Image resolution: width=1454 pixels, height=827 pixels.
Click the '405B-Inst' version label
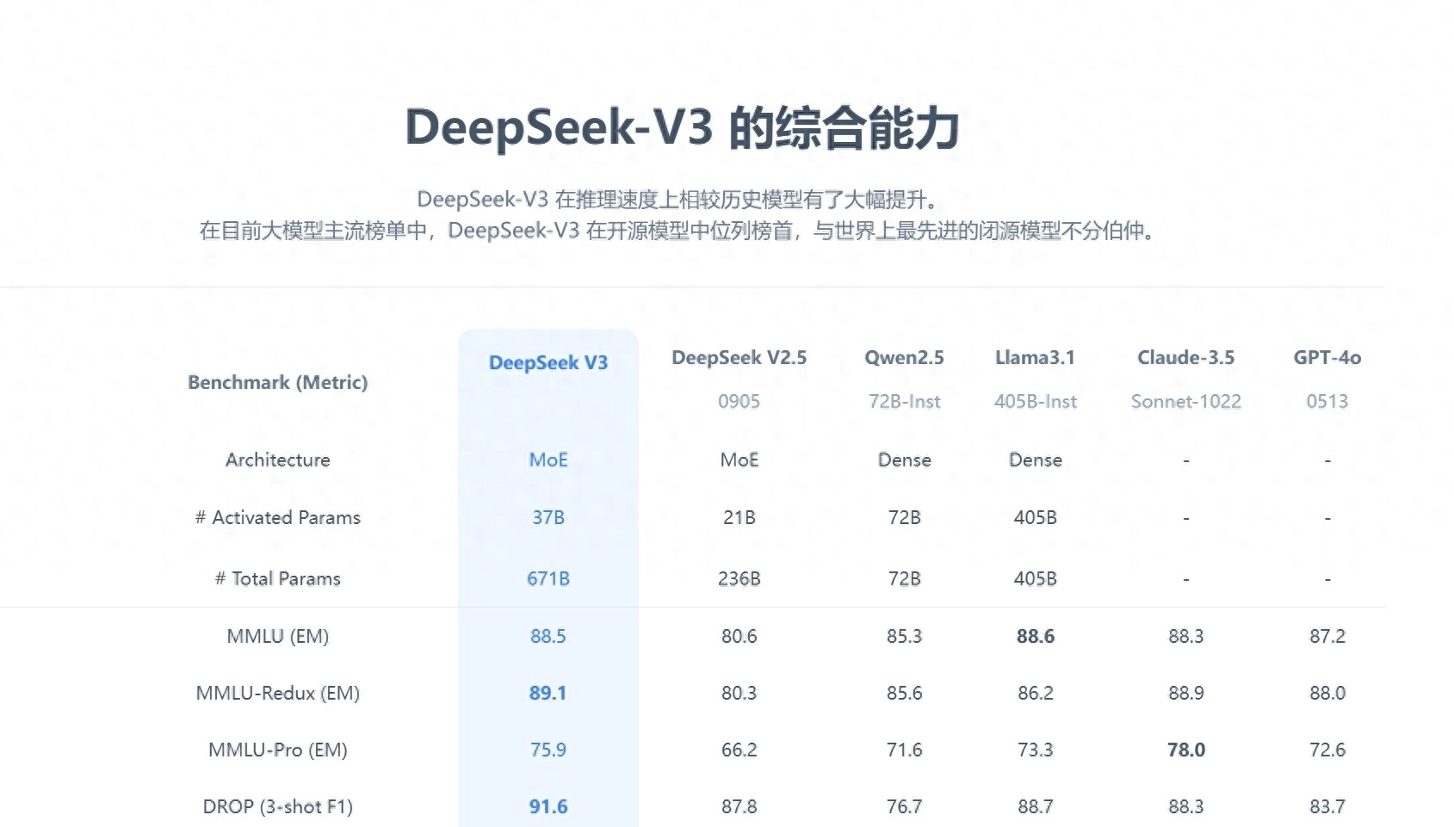pyautogui.click(x=1035, y=401)
